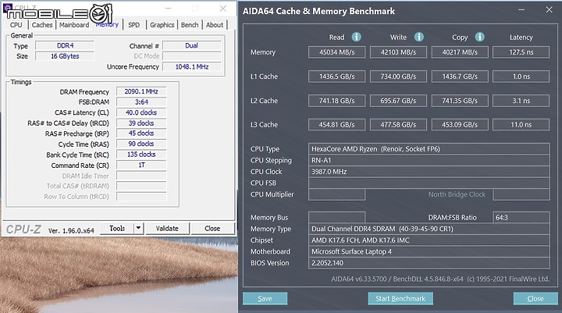Click the Copy info icon in AIDA64
Image resolution: width=562 pixels, height=313 pixels.
point(480,37)
